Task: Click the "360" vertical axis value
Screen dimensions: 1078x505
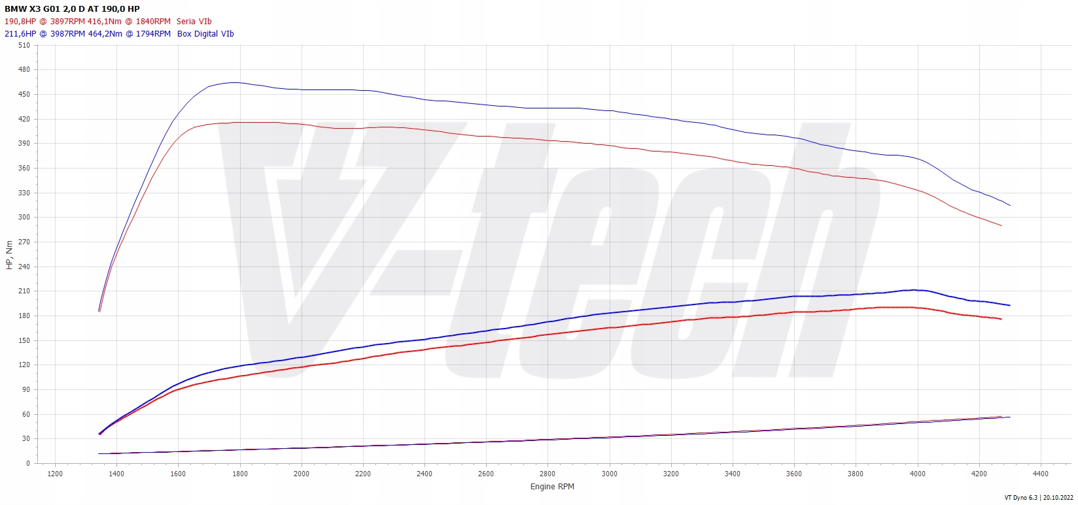Action: [24, 168]
